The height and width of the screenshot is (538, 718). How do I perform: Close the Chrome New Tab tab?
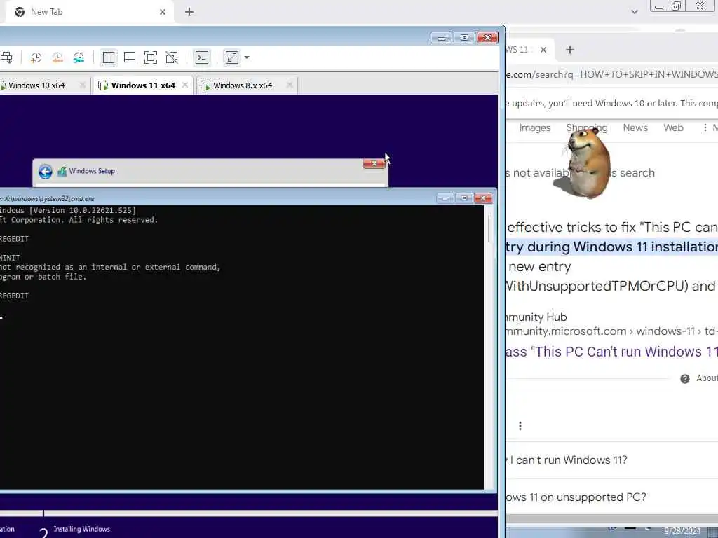[163, 12]
